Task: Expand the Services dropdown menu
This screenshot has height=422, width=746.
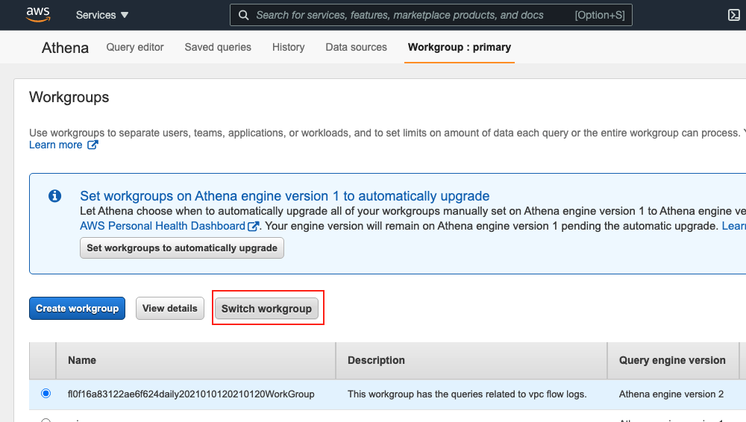Action: (101, 15)
